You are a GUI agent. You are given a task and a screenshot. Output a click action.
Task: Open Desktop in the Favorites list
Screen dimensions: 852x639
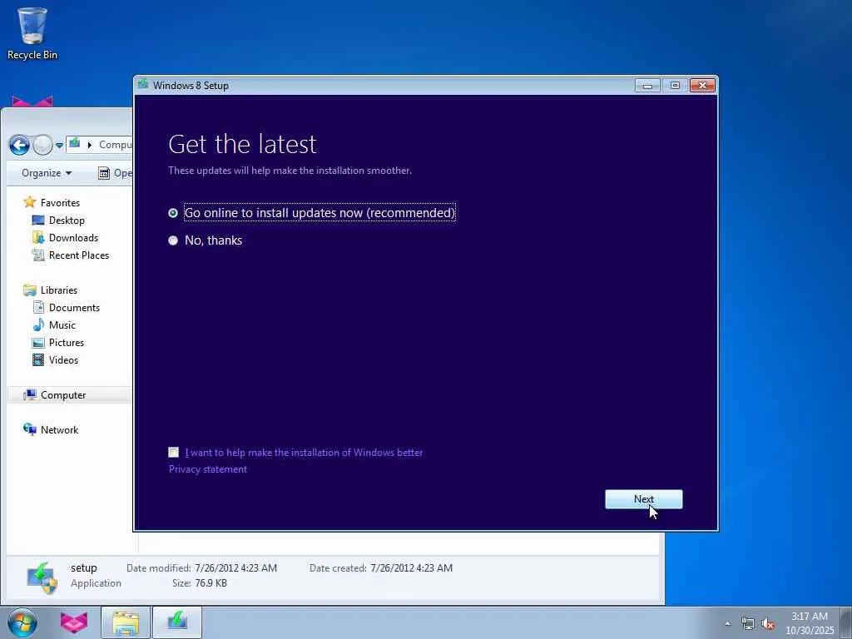point(67,220)
